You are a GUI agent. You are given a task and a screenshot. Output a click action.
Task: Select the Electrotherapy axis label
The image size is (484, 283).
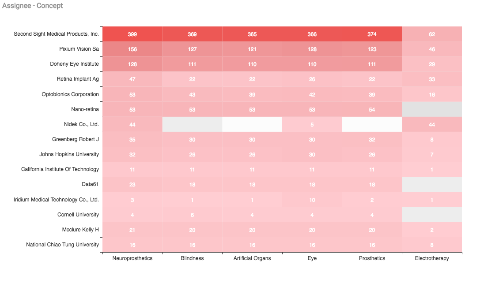432,258
